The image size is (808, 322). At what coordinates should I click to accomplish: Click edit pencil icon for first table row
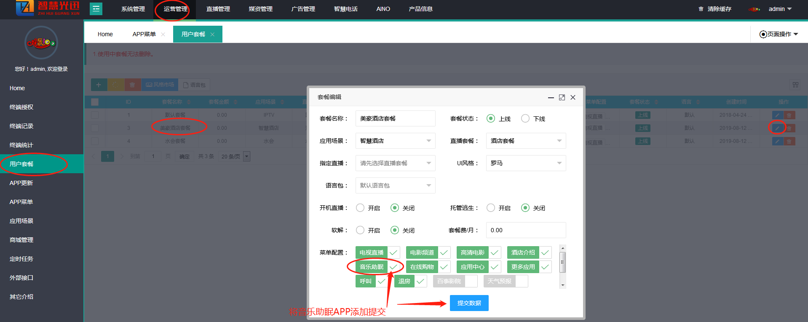(777, 115)
